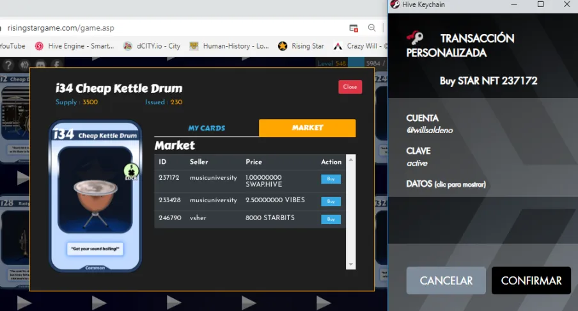578x311 pixels.
Task: Click the Discord icon in game toolbar
Action: click(40, 65)
